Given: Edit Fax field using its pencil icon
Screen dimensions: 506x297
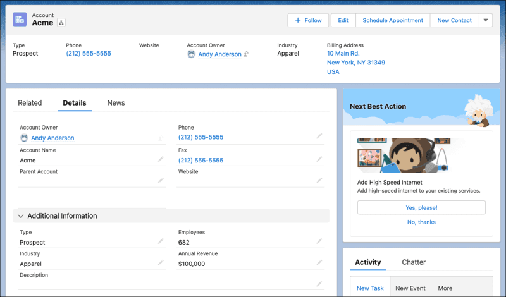Looking at the screenshot, I should point(319,159).
